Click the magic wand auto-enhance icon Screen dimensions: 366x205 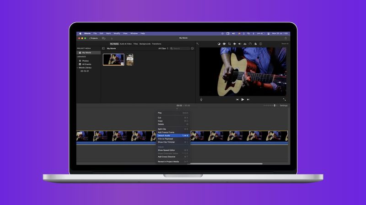pyautogui.click(x=198, y=44)
